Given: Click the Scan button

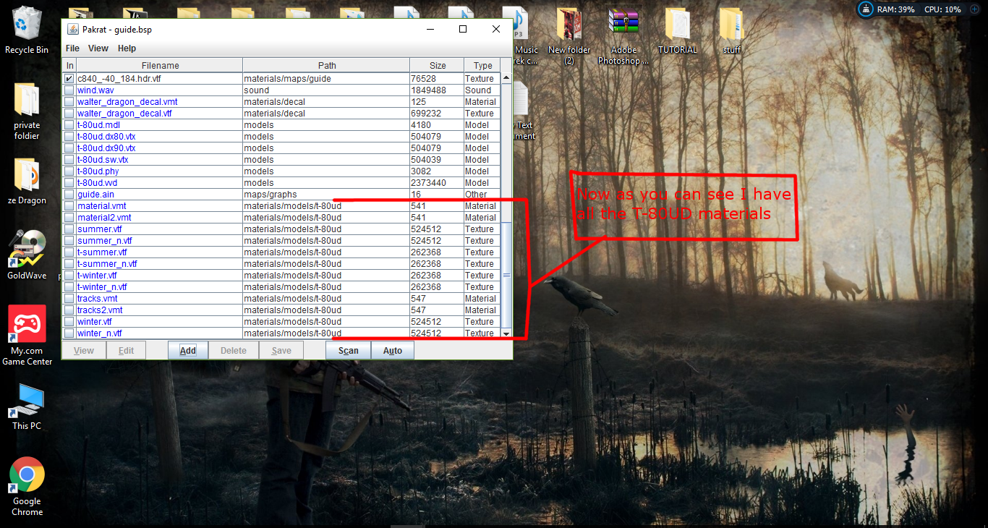Looking at the screenshot, I should pyautogui.click(x=349, y=351).
